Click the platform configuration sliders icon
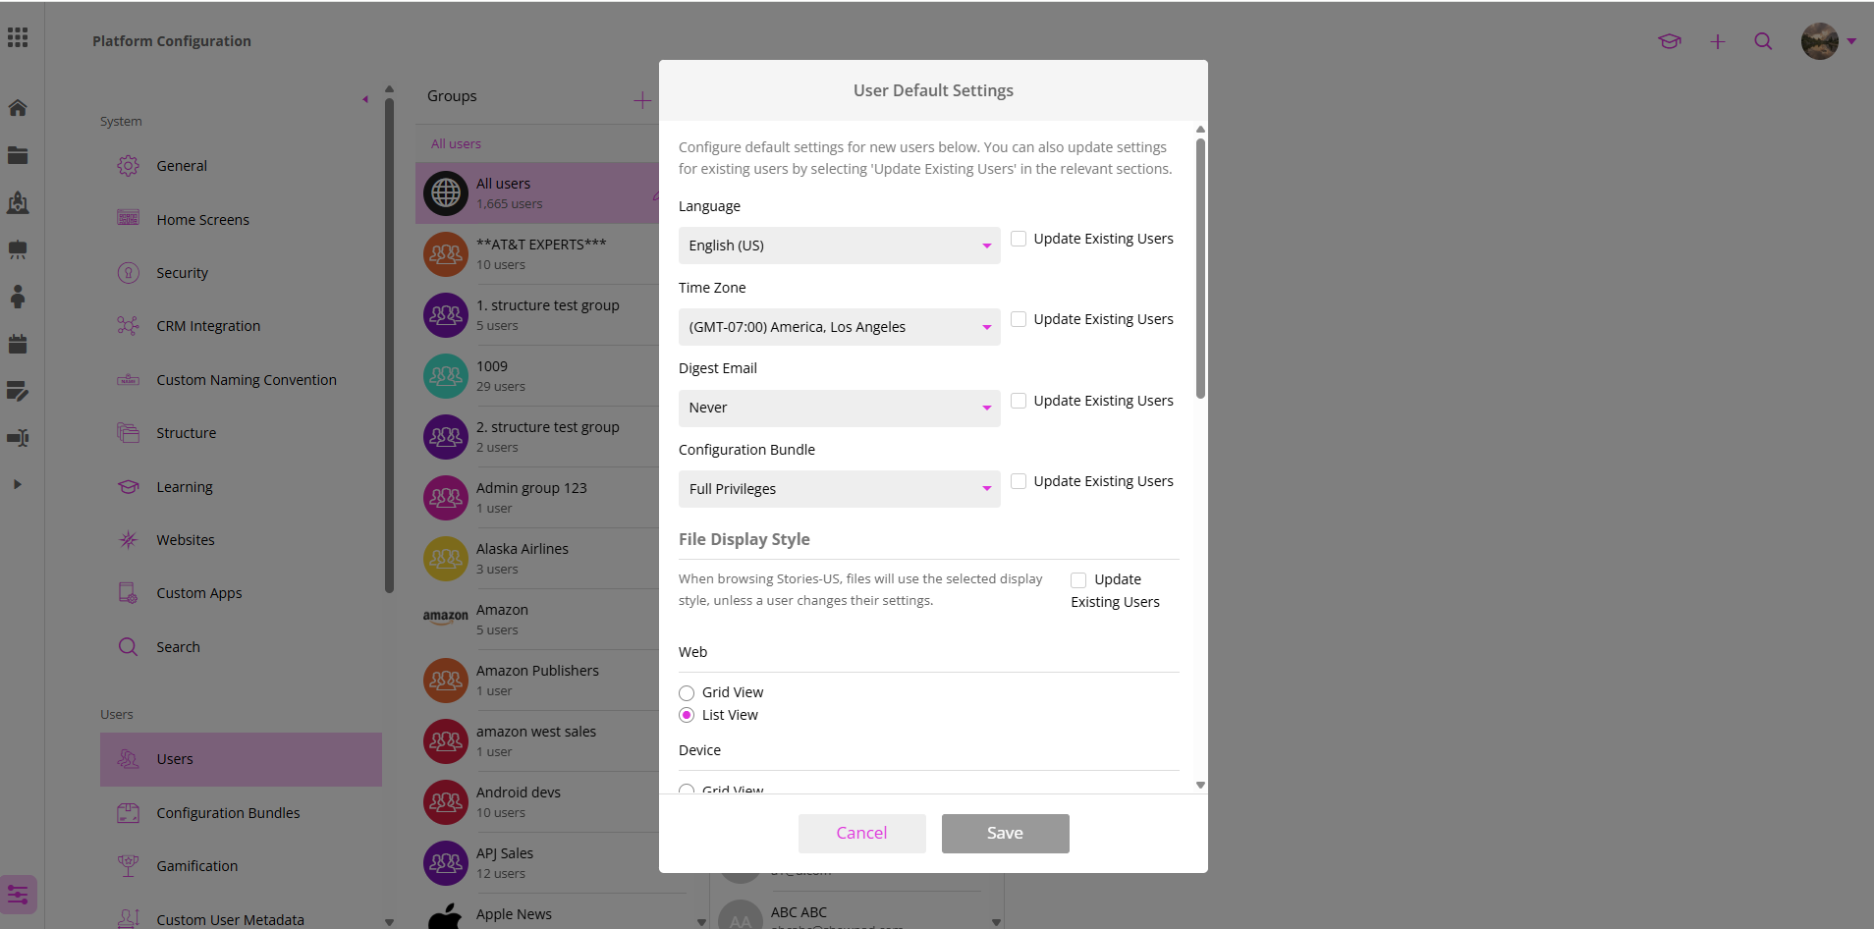Screen dimensions: 1874x929 click(x=19, y=895)
